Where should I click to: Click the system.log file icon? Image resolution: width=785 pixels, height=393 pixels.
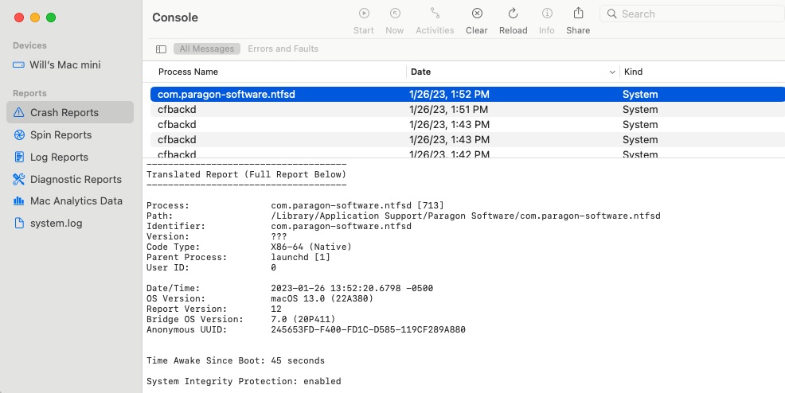click(19, 223)
